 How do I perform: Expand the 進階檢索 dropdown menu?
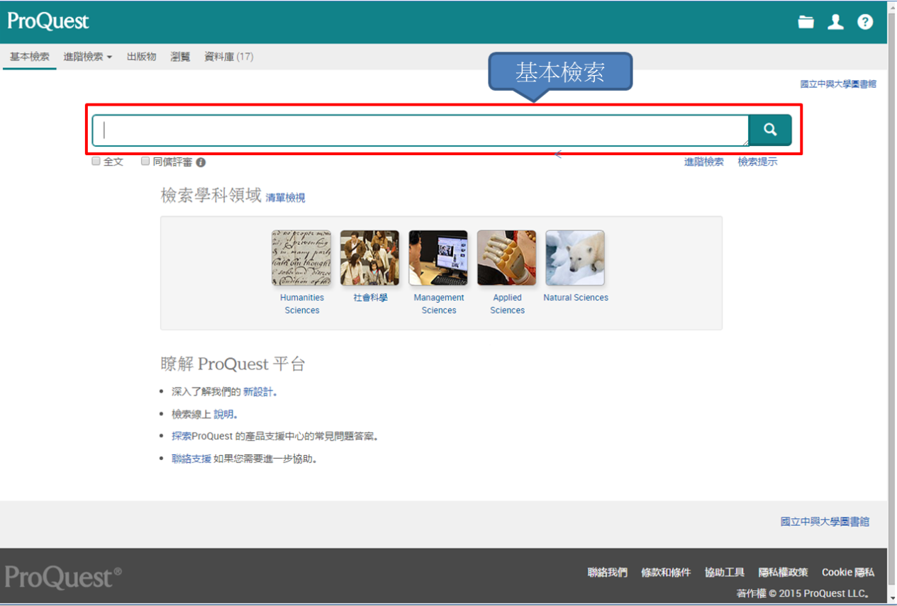coord(88,57)
